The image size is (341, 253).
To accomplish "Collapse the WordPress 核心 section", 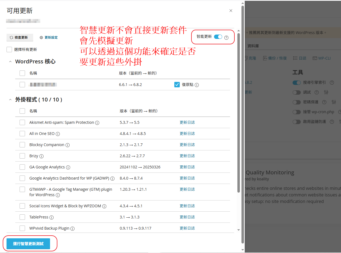I will point(10,62).
